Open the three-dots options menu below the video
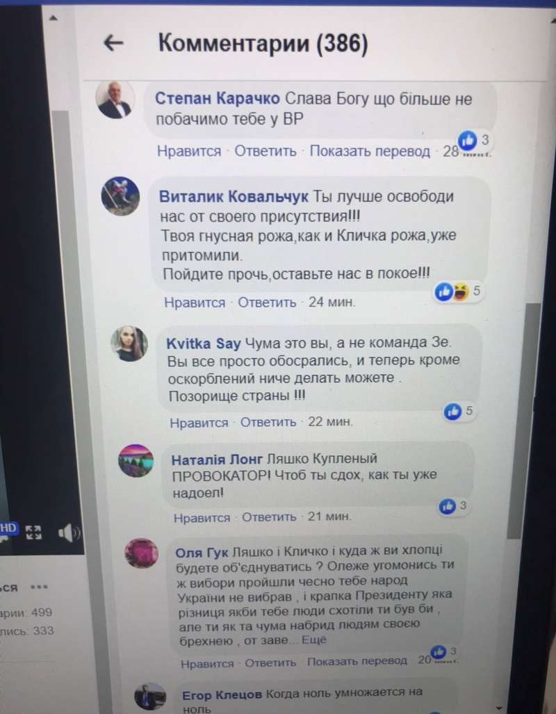This screenshot has width=556, height=714. 39,587
